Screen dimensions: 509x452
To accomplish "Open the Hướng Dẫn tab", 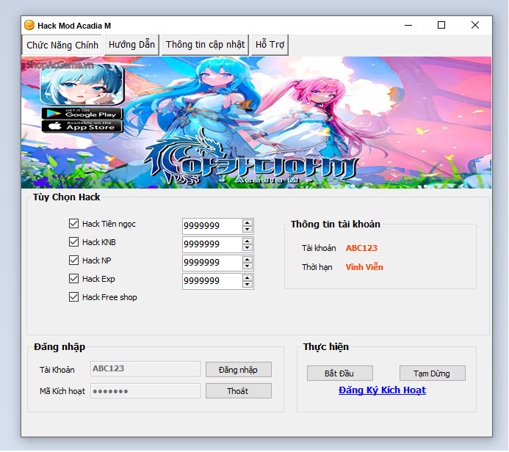I will 131,45.
